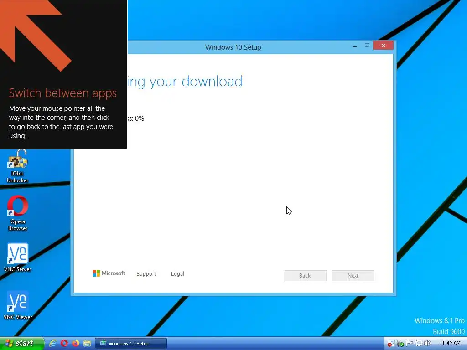The width and height of the screenshot is (467, 350).
Task: Open the Action Center flag tray icon
Action: [x=409, y=344]
